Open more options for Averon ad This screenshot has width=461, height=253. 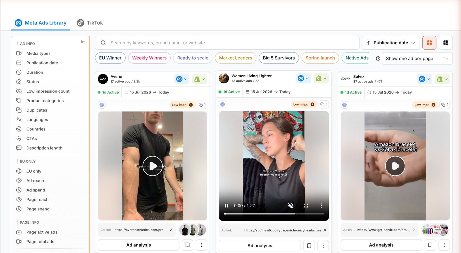(201, 245)
